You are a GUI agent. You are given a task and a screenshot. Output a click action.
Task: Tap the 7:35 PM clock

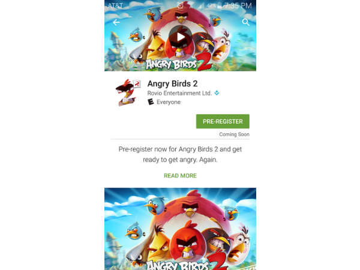[x=238, y=6]
